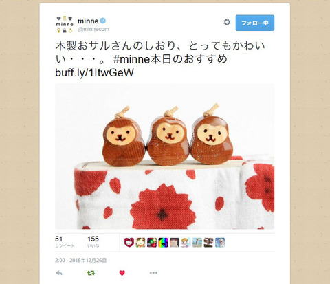Image resolution: width=330 pixels, height=284 pixels.
Task: Enlarge the wooden monkey bookmark photo
Action: tap(164, 156)
